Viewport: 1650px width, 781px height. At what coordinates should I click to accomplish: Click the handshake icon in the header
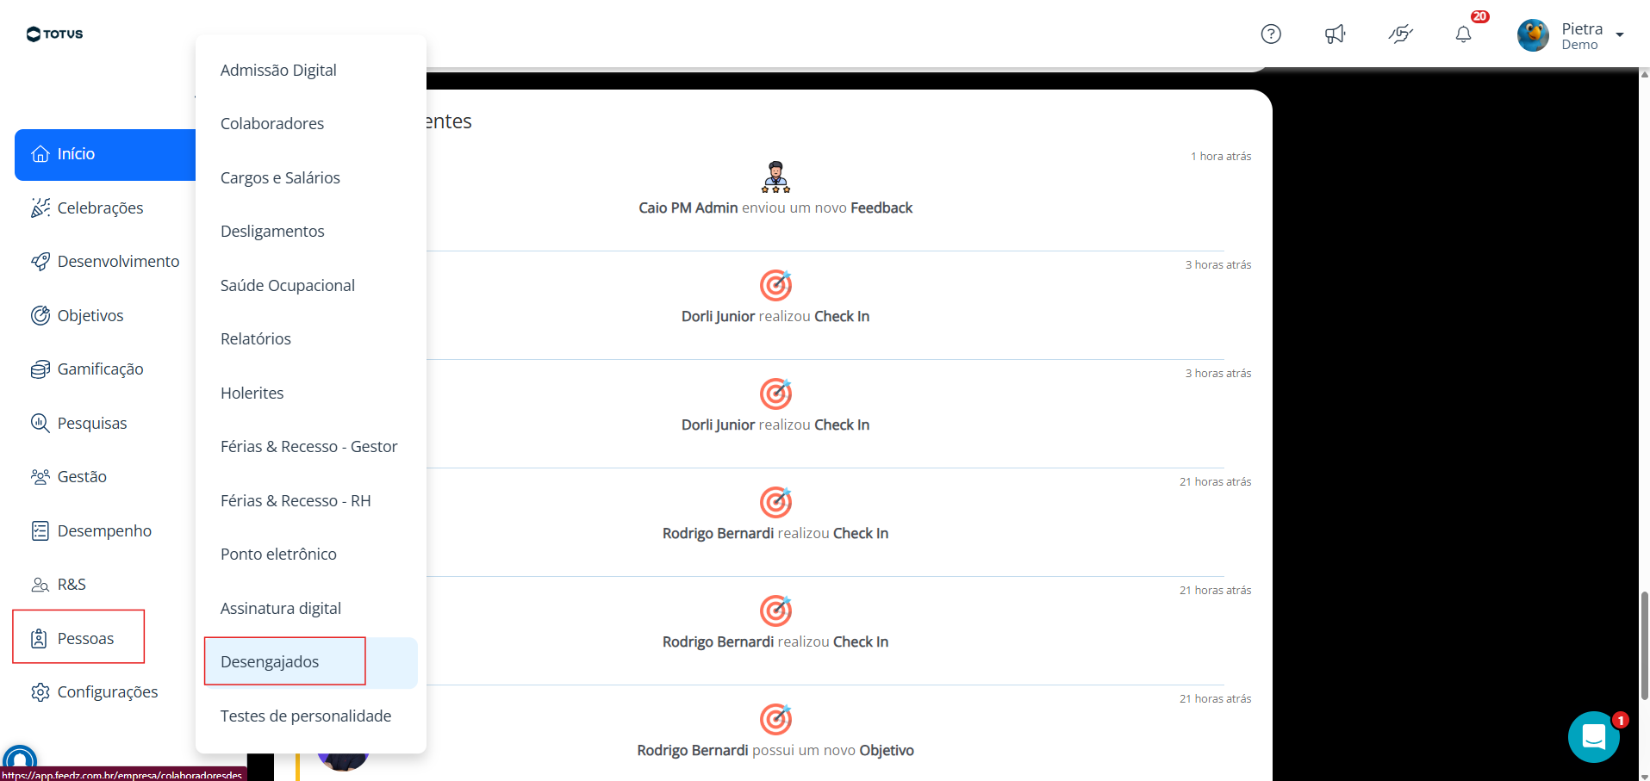[x=1400, y=34]
